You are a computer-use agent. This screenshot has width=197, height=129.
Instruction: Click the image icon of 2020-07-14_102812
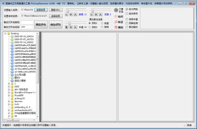(x=12, y=42)
